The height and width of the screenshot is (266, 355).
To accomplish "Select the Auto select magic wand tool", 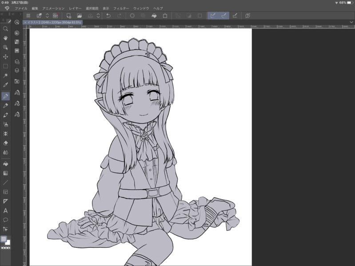I will point(5,75).
